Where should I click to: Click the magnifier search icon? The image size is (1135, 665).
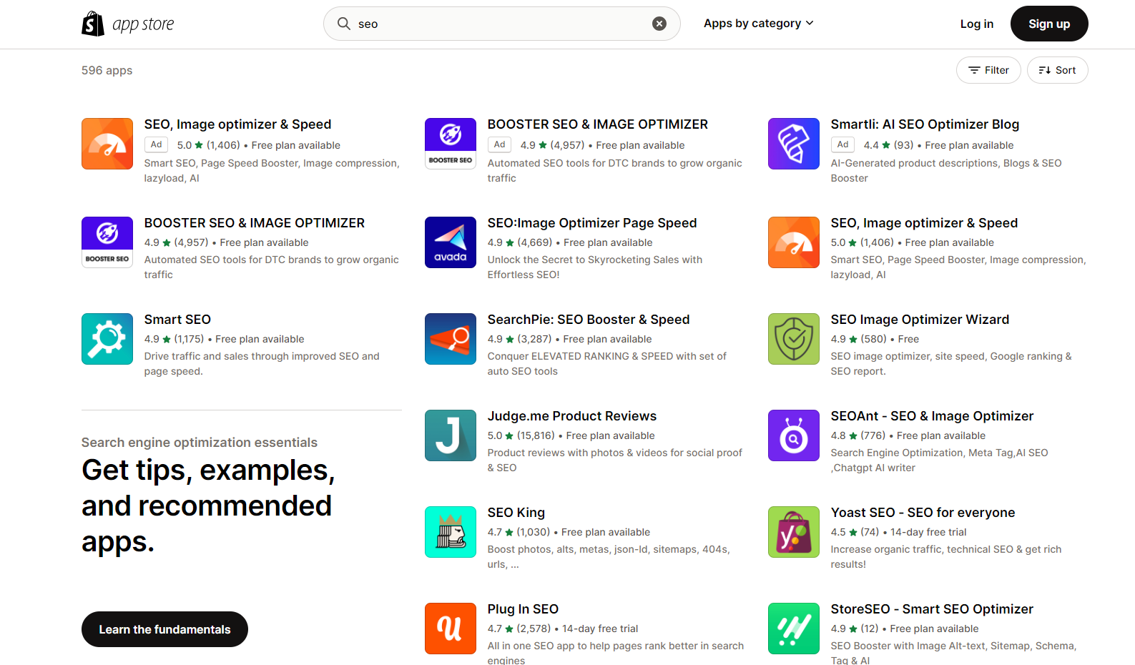(344, 24)
